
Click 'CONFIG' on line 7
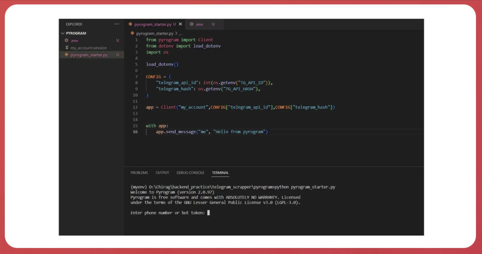pos(153,77)
